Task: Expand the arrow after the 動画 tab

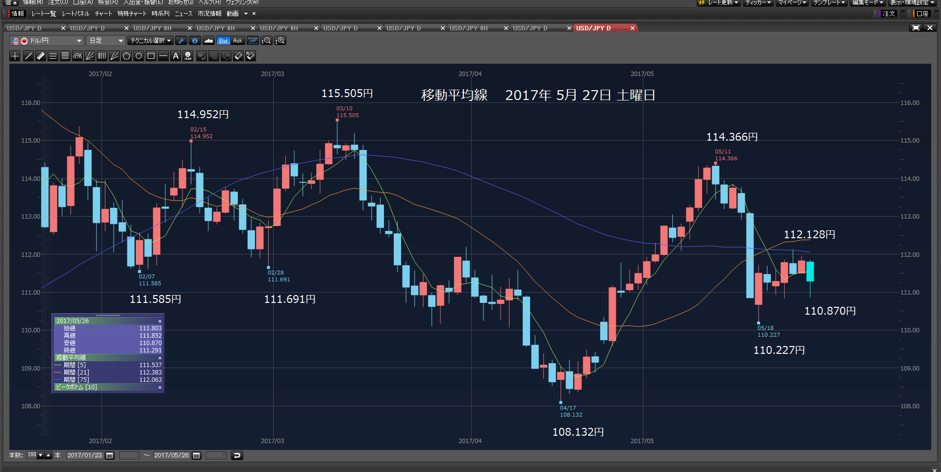Action: 246,14
